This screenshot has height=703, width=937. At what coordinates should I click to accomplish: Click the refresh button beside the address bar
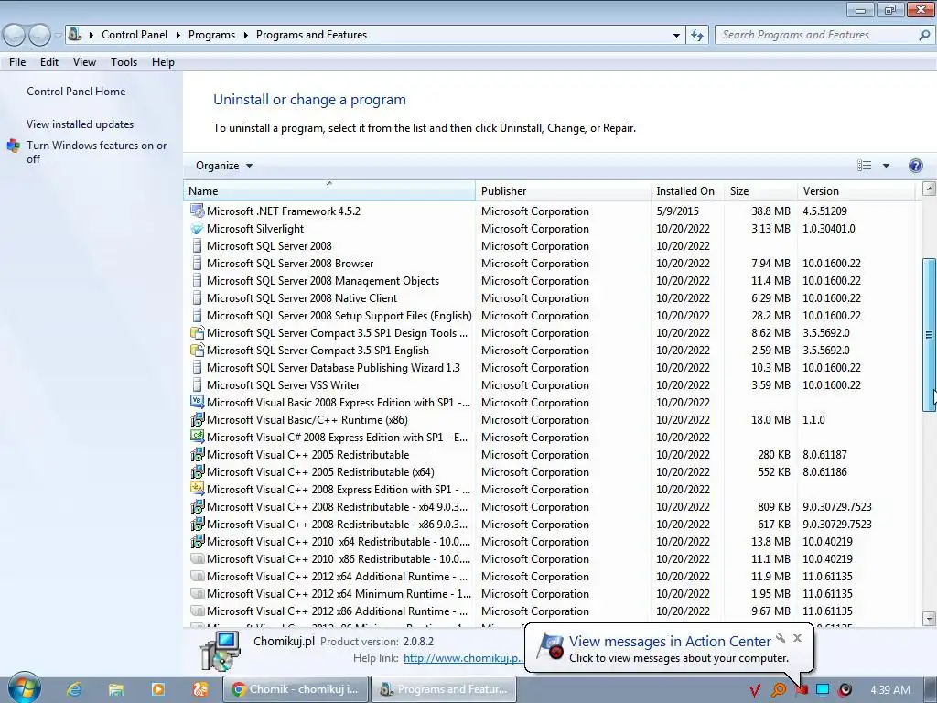[x=697, y=35]
